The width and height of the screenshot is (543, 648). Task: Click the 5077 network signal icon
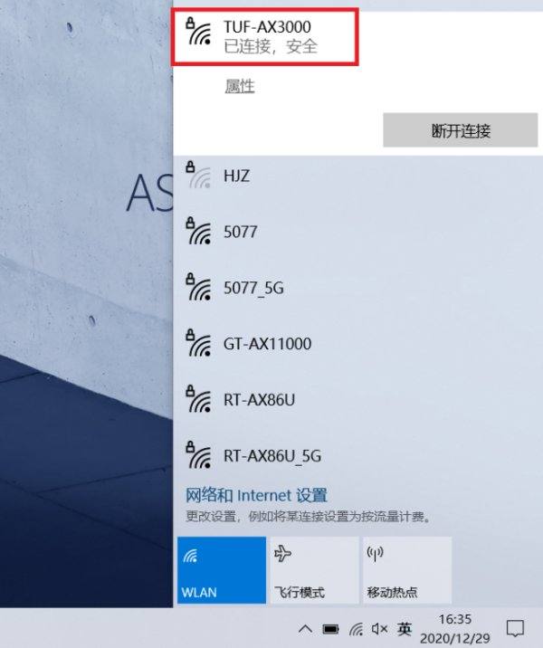point(198,231)
